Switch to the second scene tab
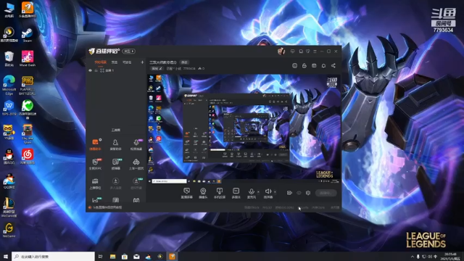 [x=115, y=62]
